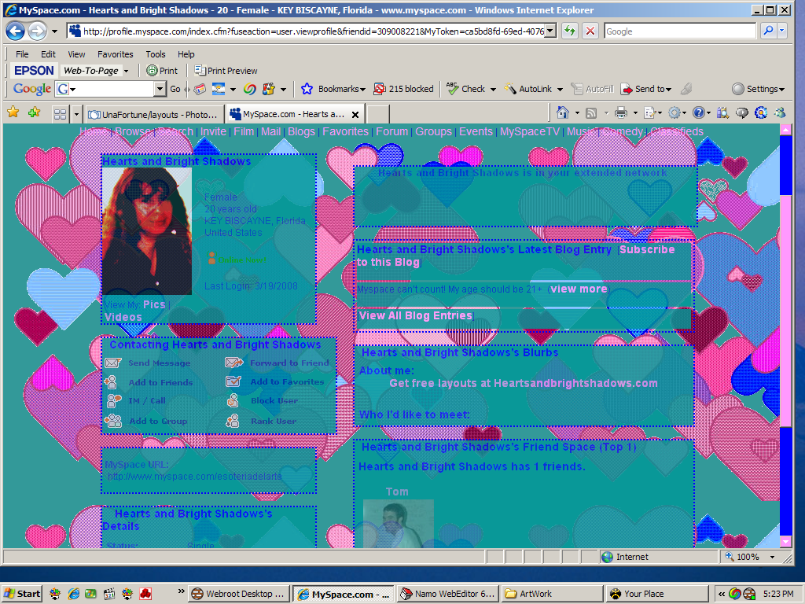805x604 pixels.
Task: Click the EPSON Print button
Action: click(x=162, y=70)
